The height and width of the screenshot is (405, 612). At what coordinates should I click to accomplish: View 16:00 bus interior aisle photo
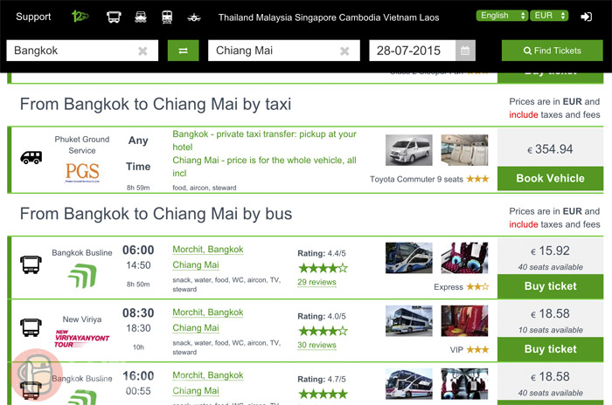pos(464,384)
